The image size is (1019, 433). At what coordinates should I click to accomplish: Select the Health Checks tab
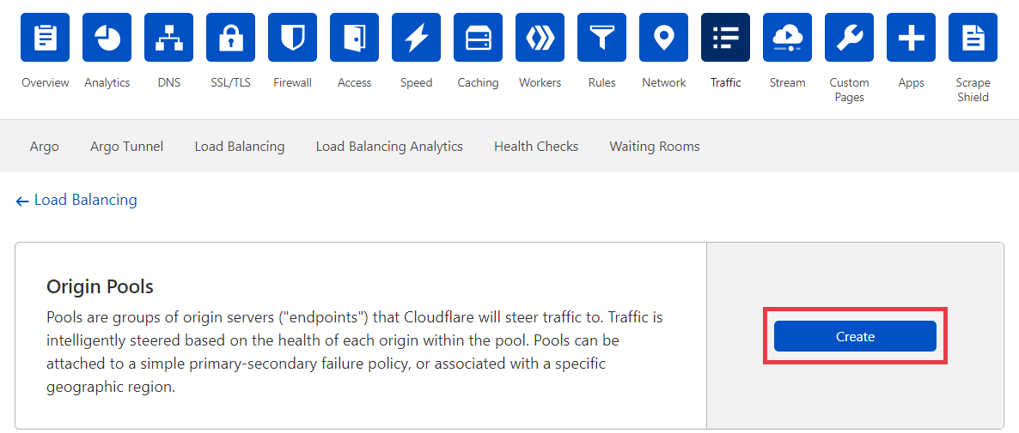pyautogui.click(x=536, y=147)
